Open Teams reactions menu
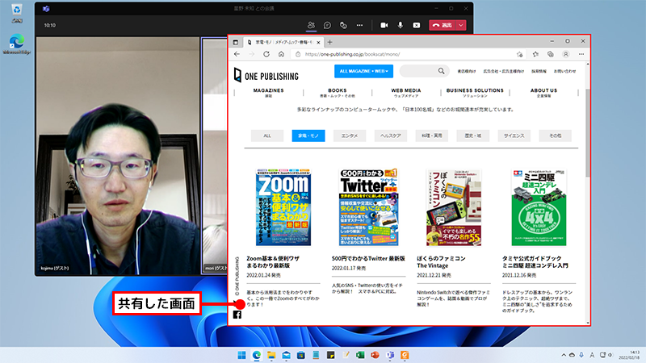Screen dimensions: 646x363 (343, 25)
